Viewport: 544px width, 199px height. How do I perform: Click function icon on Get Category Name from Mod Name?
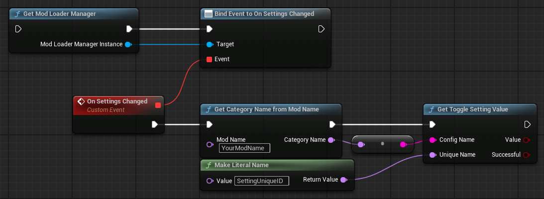(x=209, y=109)
